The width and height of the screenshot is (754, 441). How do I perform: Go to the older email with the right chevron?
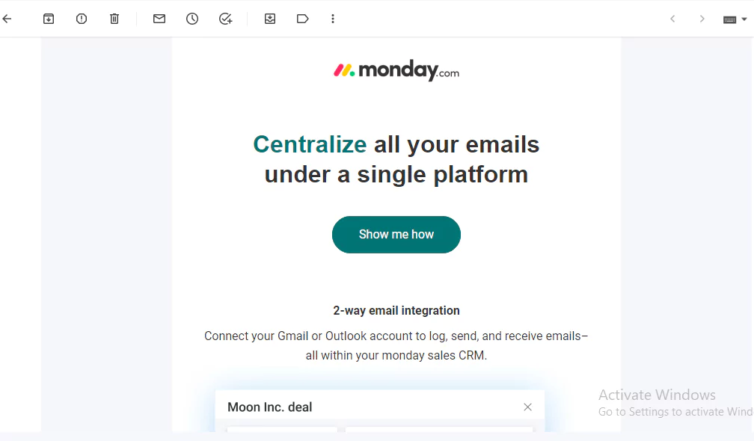point(702,19)
